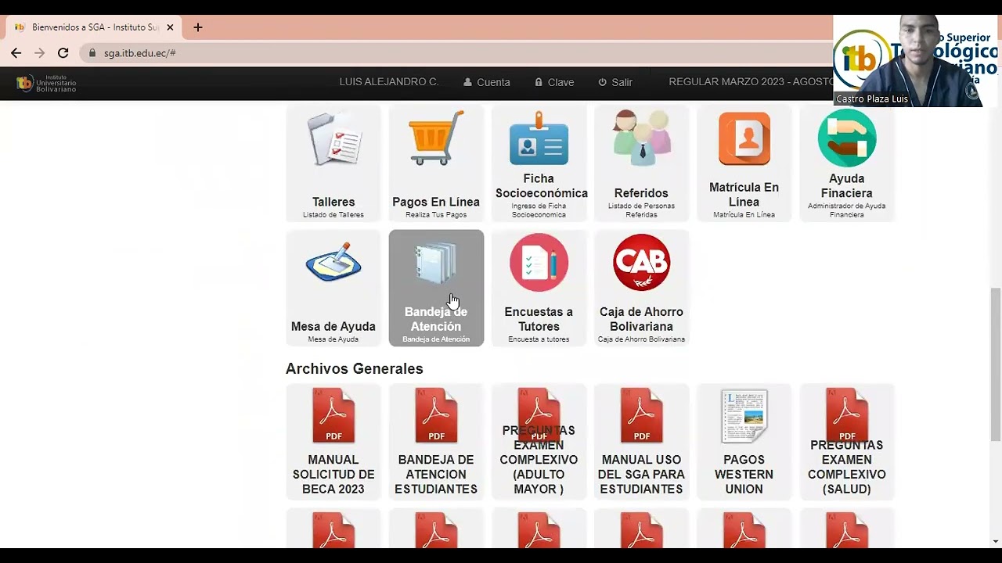This screenshot has width=1002, height=563.
Task: Open the Referidos people icon
Action: pyautogui.click(x=641, y=138)
